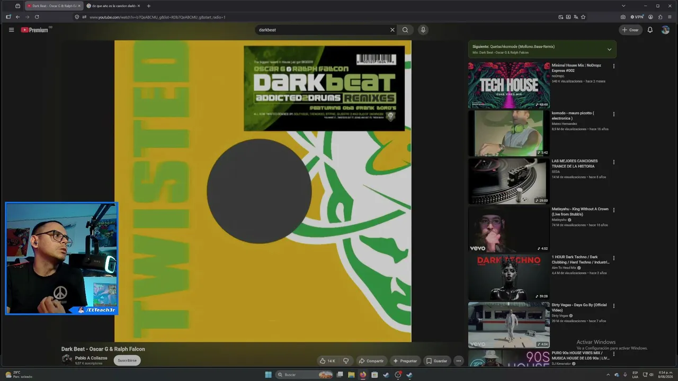Open komodo - mauro picotto video title
This screenshot has width=678, height=381.
(x=573, y=115)
